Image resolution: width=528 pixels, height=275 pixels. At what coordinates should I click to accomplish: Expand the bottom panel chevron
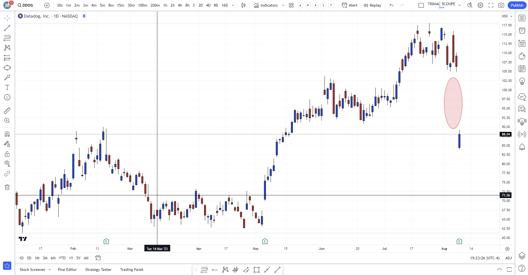click(x=499, y=269)
